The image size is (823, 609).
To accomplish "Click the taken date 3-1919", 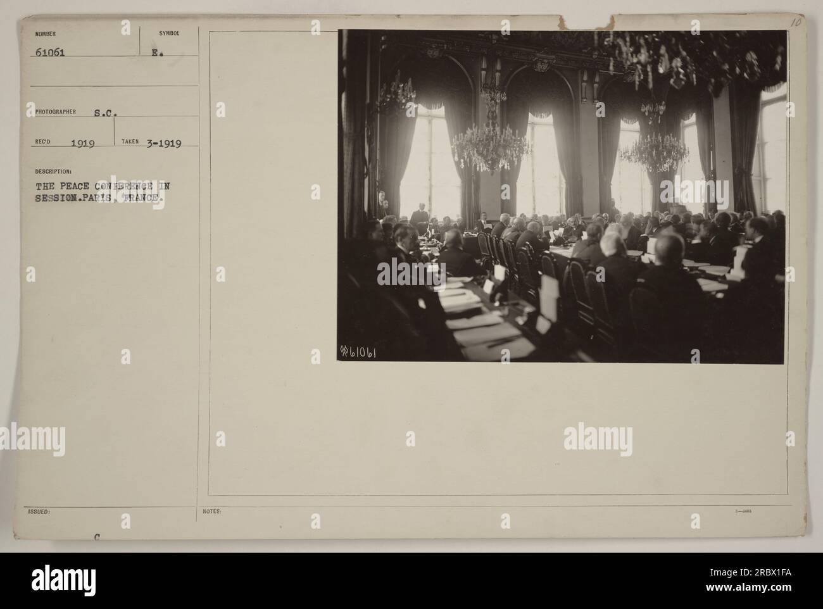I will (x=164, y=144).
